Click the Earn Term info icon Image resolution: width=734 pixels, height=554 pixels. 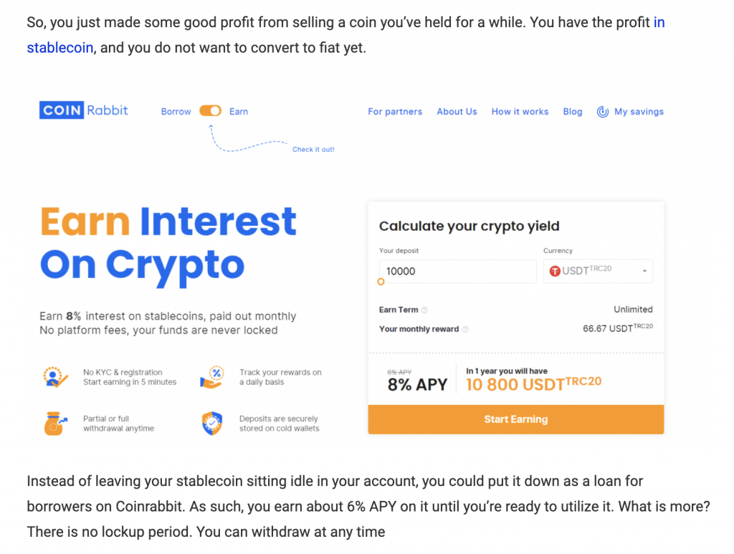click(x=424, y=310)
